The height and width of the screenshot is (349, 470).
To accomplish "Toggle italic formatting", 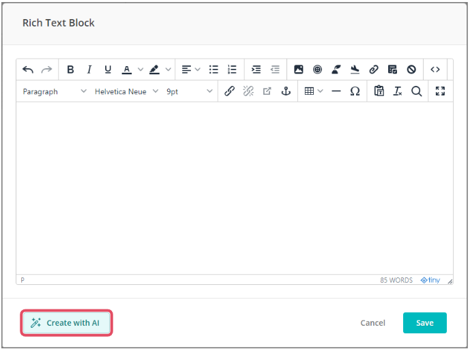I will (x=89, y=70).
